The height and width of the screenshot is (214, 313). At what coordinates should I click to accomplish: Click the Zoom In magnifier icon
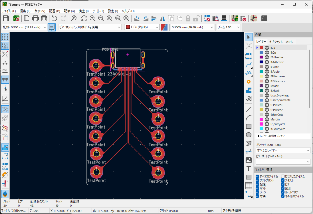click(93, 18)
